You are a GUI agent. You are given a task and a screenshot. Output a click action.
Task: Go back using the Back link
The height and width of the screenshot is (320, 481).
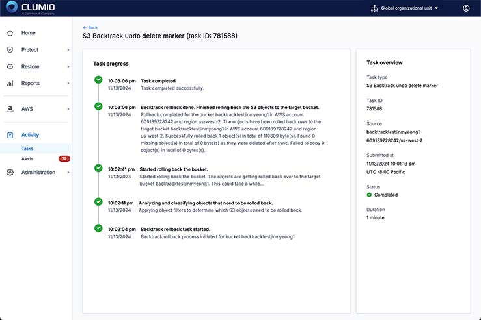point(90,27)
